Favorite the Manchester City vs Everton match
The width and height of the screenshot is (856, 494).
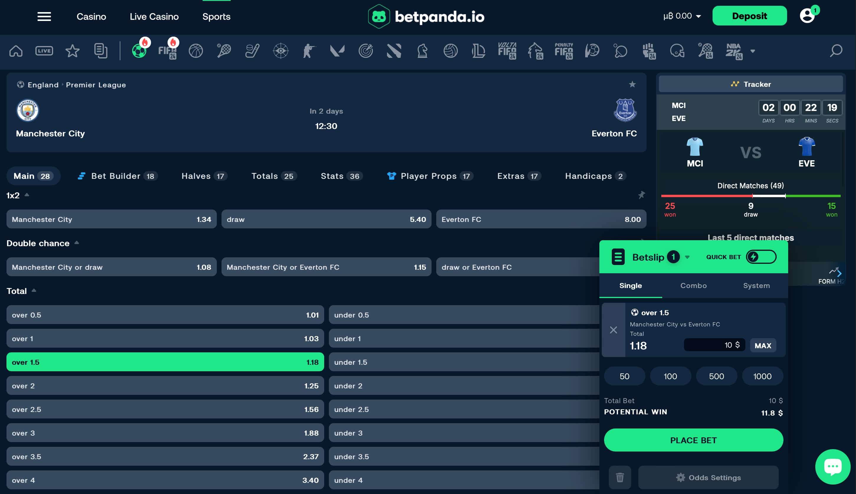(632, 84)
